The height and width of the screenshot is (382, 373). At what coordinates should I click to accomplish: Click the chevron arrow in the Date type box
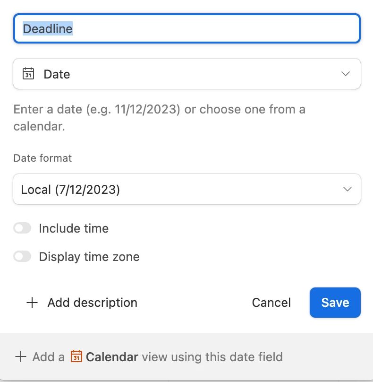(x=346, y=74)
